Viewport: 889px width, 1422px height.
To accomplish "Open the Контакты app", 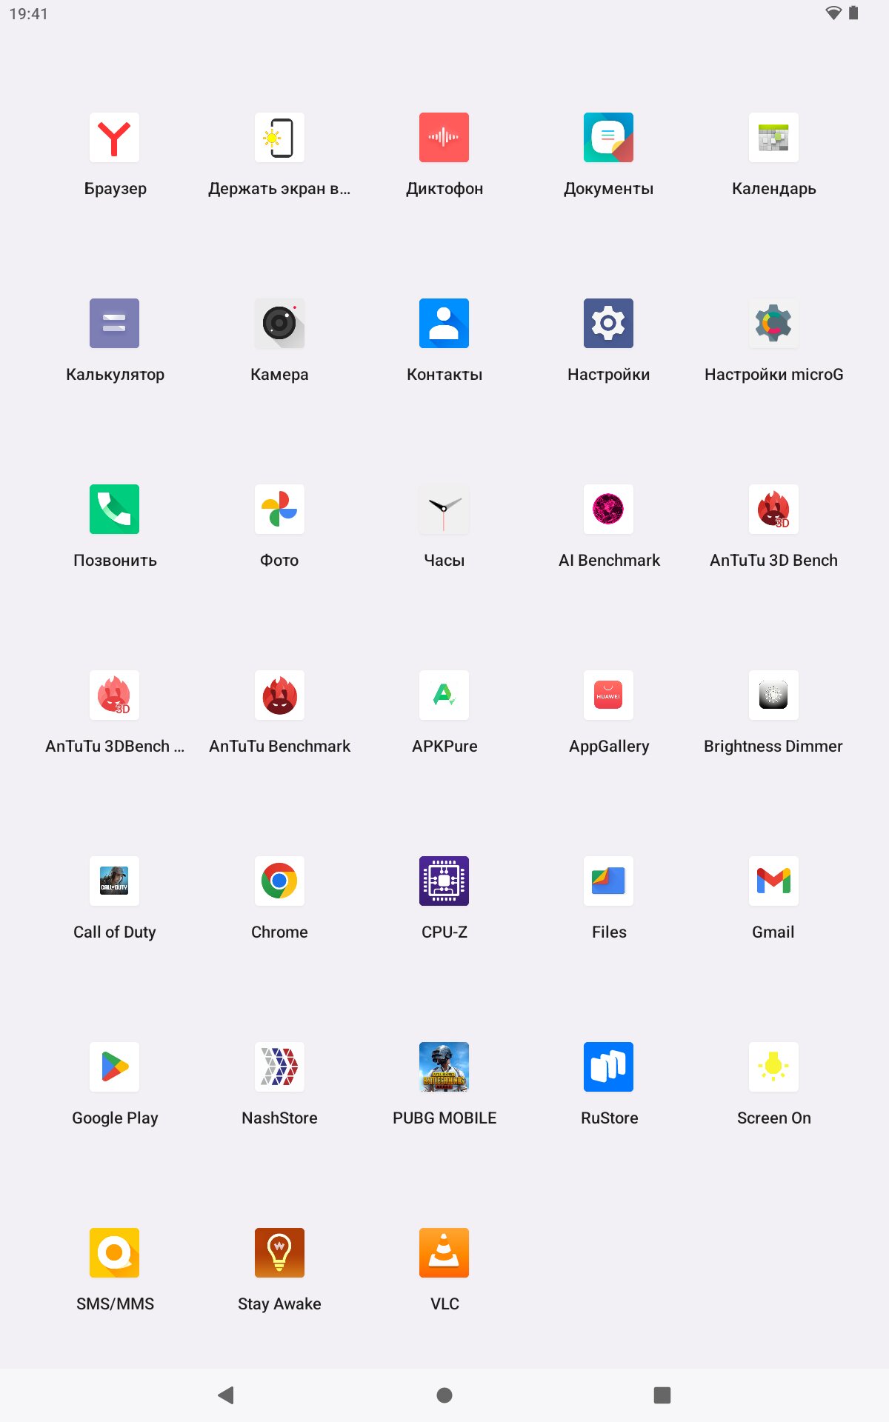I will pyautogui.click(x=444, y=324).
